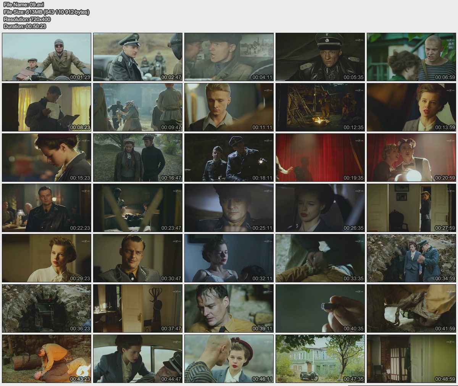The image size is (458, 386).
Task: Open the thumbnail marked 00:05:35
Action: [x=320, y=57]
